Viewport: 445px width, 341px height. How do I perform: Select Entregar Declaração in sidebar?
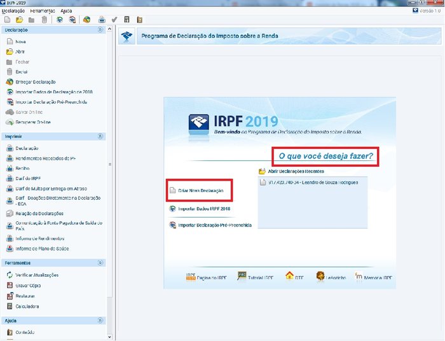click(x=31, y=82)
